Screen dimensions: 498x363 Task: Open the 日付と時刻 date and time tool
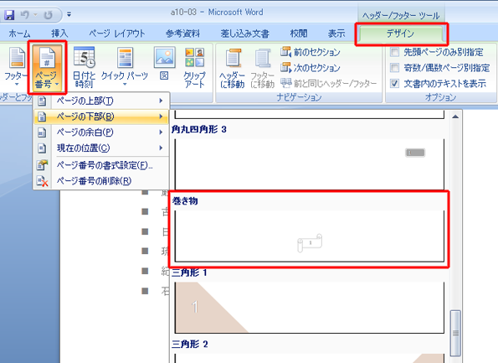coord(85,67)
